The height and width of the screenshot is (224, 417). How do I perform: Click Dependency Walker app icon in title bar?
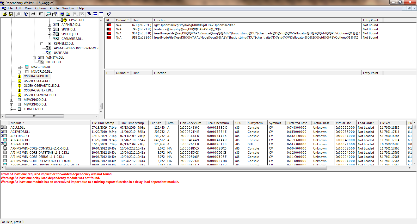(2, 3)
